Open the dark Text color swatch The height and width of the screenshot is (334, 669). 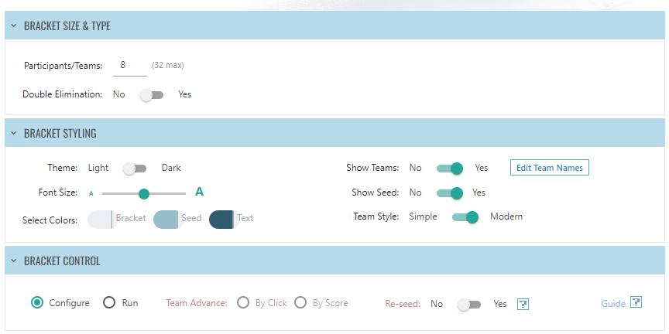[221, 219]
